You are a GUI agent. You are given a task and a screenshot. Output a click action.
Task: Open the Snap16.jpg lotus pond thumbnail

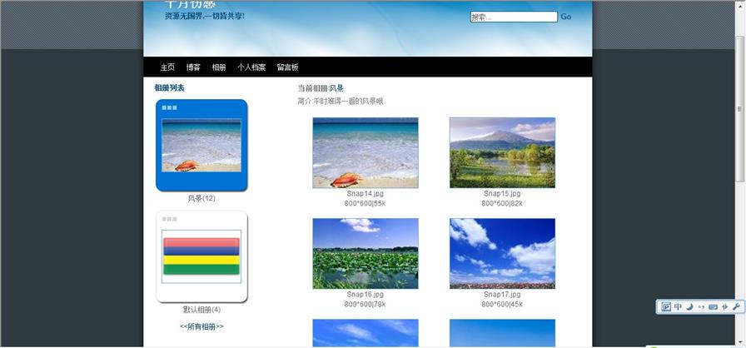coord(366,253)
